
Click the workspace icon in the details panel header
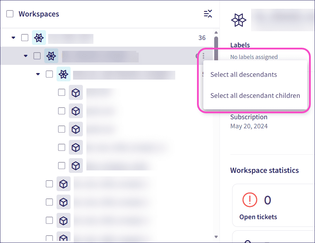coord(239,20)
